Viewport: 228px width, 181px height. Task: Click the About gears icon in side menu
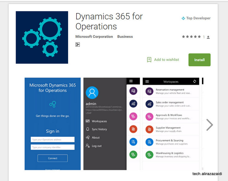click(x=88, y=138)
